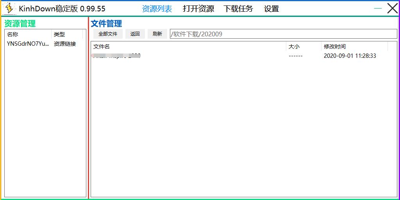The width and height of the screenshot is (400, 200).
Task: Sort resources by 名称 column header
Action: (28, 34)
